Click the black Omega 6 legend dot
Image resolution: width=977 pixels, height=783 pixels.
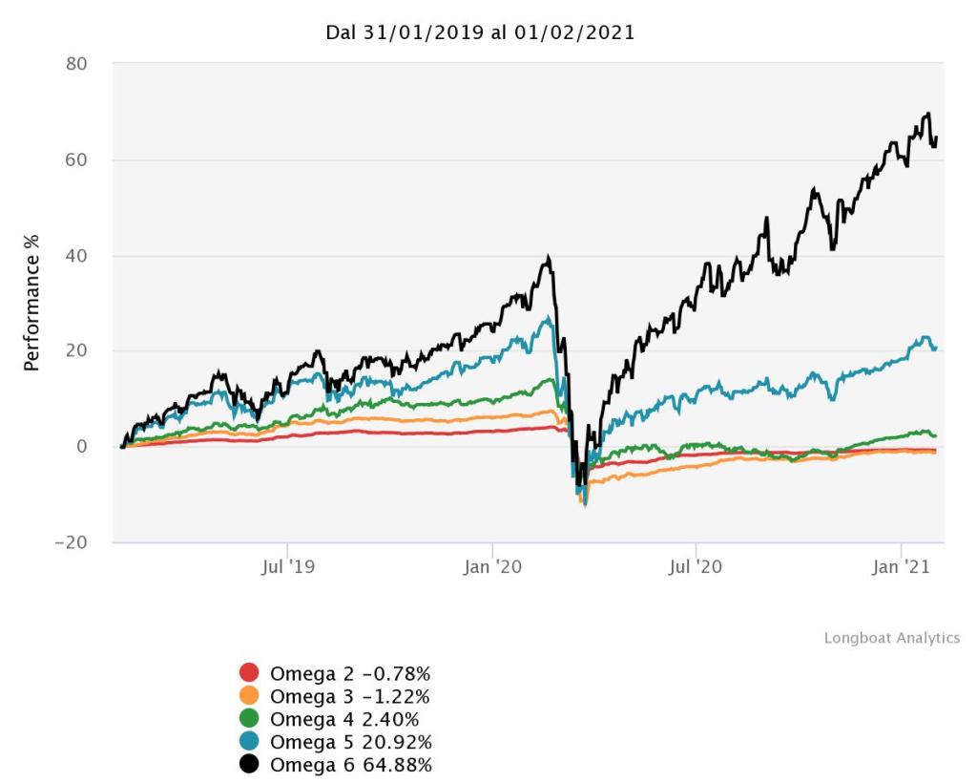249,765
